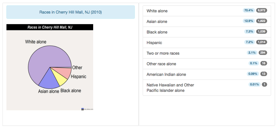Click the city-data.com logo in chart corner

point(87,109)
